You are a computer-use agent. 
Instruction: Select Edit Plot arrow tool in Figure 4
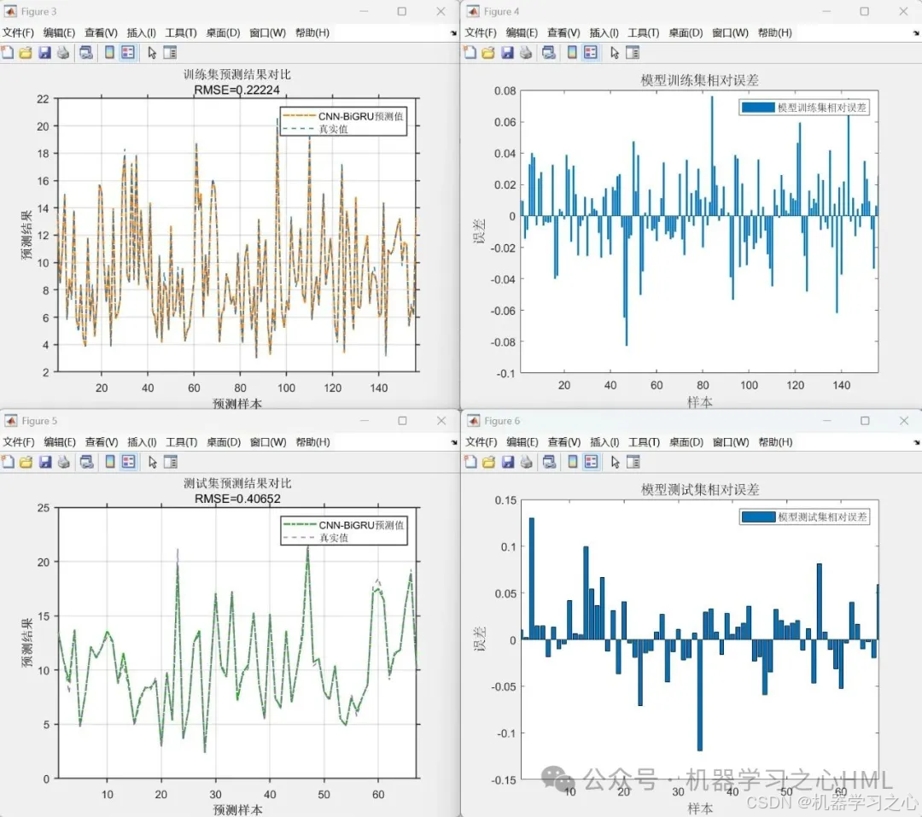(x=615, y=53)
